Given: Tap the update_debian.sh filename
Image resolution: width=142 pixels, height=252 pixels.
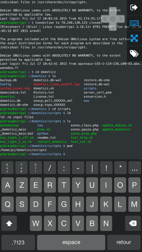Looking at the screenshot, I should [117, 125].
